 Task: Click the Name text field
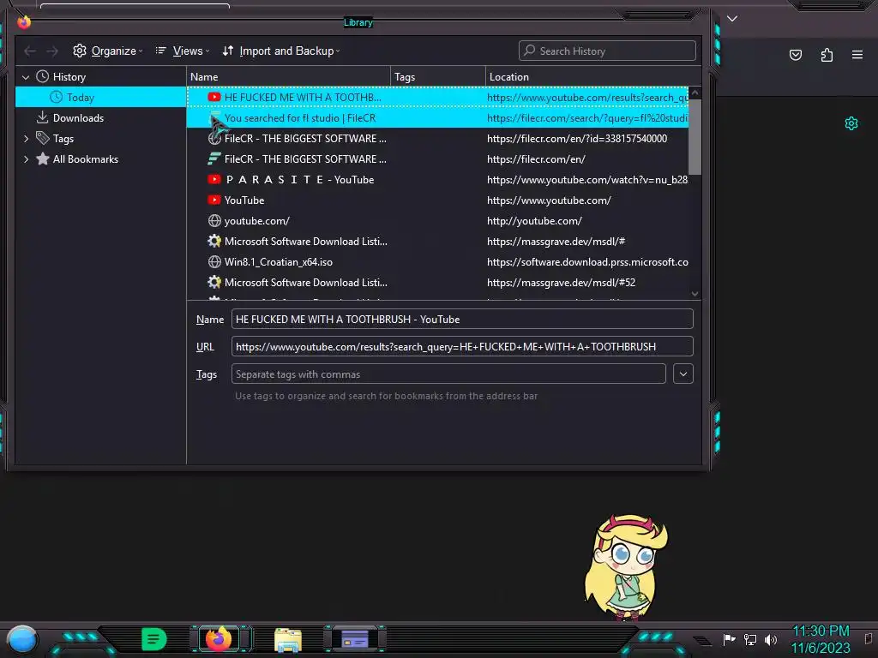[x=462, y=320]
